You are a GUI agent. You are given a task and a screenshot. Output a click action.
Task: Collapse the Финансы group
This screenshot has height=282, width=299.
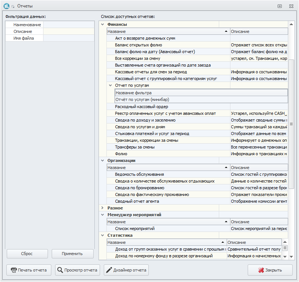102,24
